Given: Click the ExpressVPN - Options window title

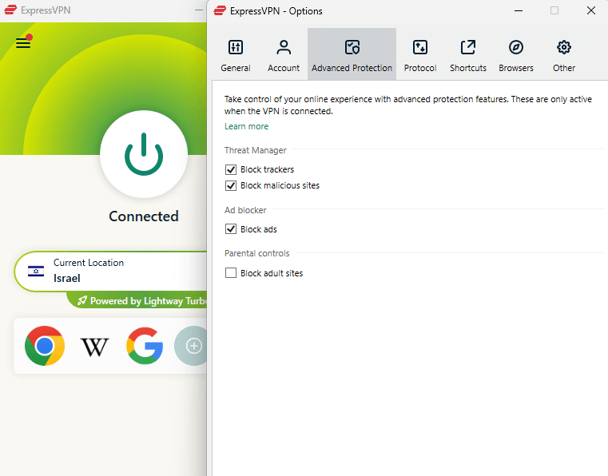Looking at the screenshot, I should 276,11.
